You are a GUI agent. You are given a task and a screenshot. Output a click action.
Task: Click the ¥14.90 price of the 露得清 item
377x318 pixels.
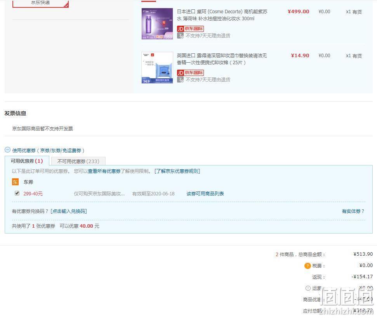tap(300, 55)
